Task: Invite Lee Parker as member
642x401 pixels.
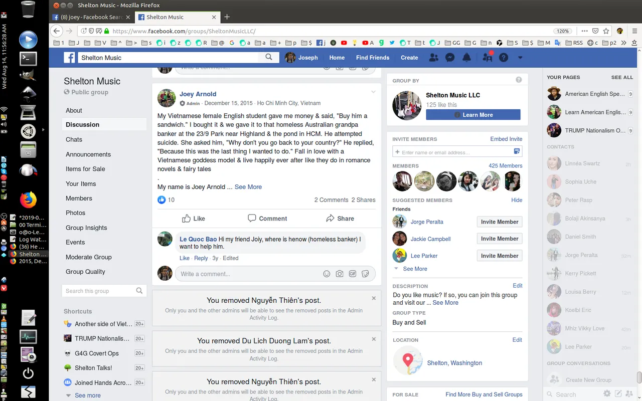Action: [x=500, y=256]
